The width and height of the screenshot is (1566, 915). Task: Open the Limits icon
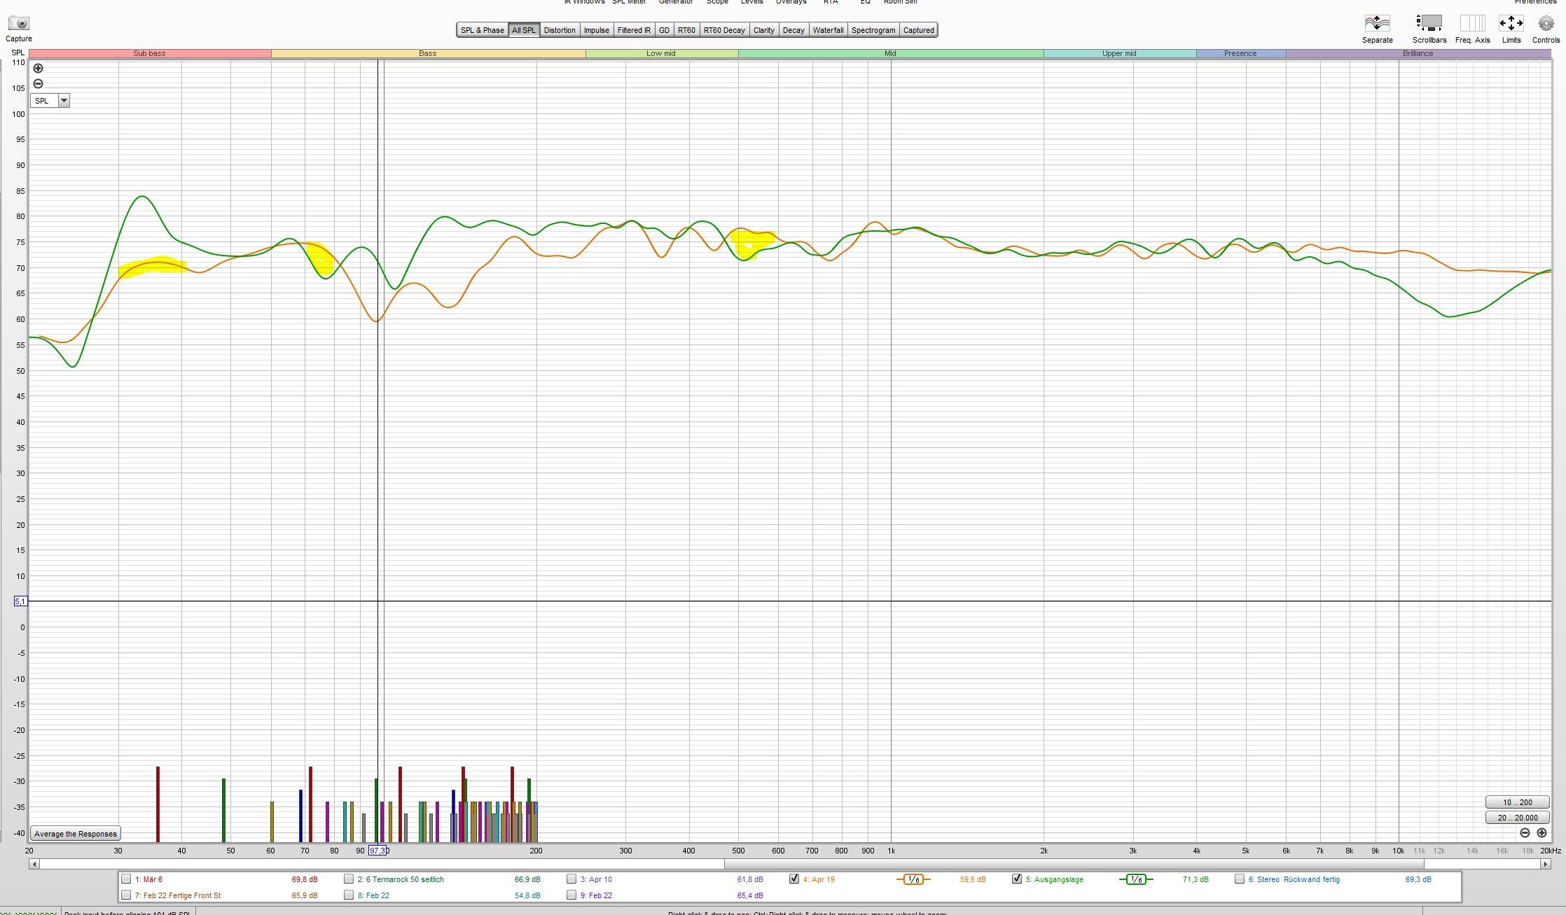pyautogui.click(x=1511, y=23)
